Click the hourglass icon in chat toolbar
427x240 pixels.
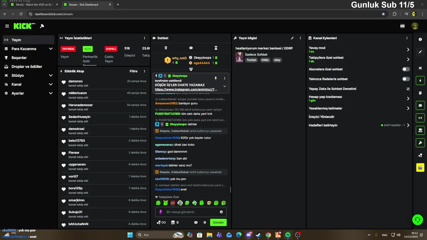[x=216, y=48]
